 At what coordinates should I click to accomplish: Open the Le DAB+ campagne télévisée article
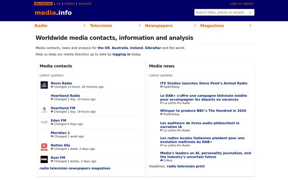204,98
